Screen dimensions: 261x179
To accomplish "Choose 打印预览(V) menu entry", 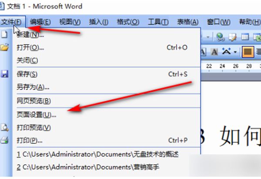I will [107, 128].
